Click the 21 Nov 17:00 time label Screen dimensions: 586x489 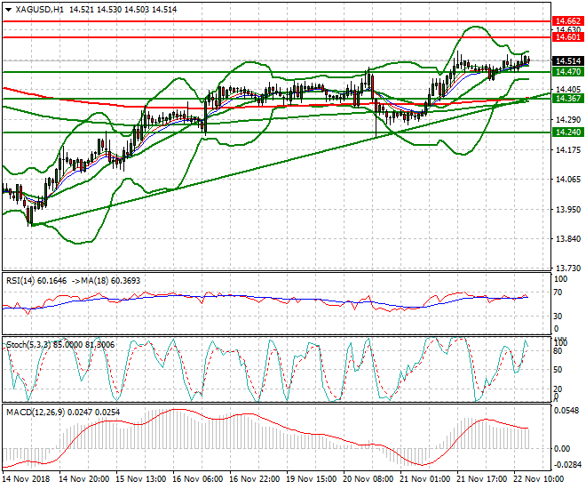click(482, 479)
